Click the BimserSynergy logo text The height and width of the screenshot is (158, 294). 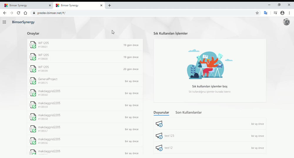[x=23, y=22]
